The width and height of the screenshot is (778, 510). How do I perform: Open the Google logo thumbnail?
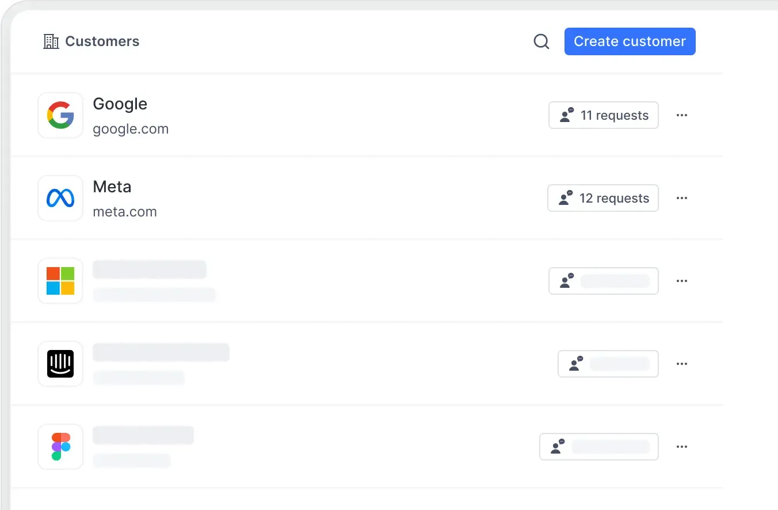(x=60, y=115)
